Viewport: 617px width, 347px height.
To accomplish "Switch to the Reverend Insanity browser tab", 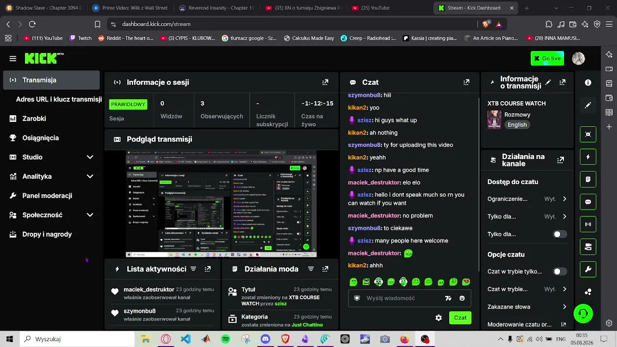I will click(216, 8).
